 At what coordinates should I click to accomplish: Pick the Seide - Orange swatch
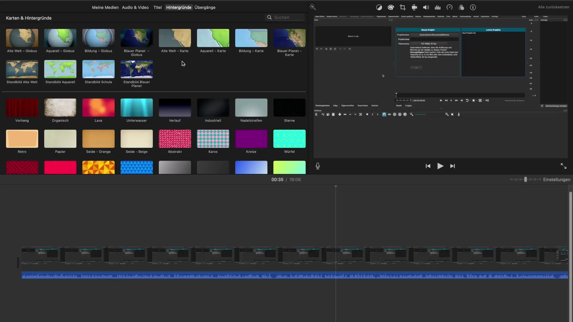pyautogui.click(x=98, y=139)
